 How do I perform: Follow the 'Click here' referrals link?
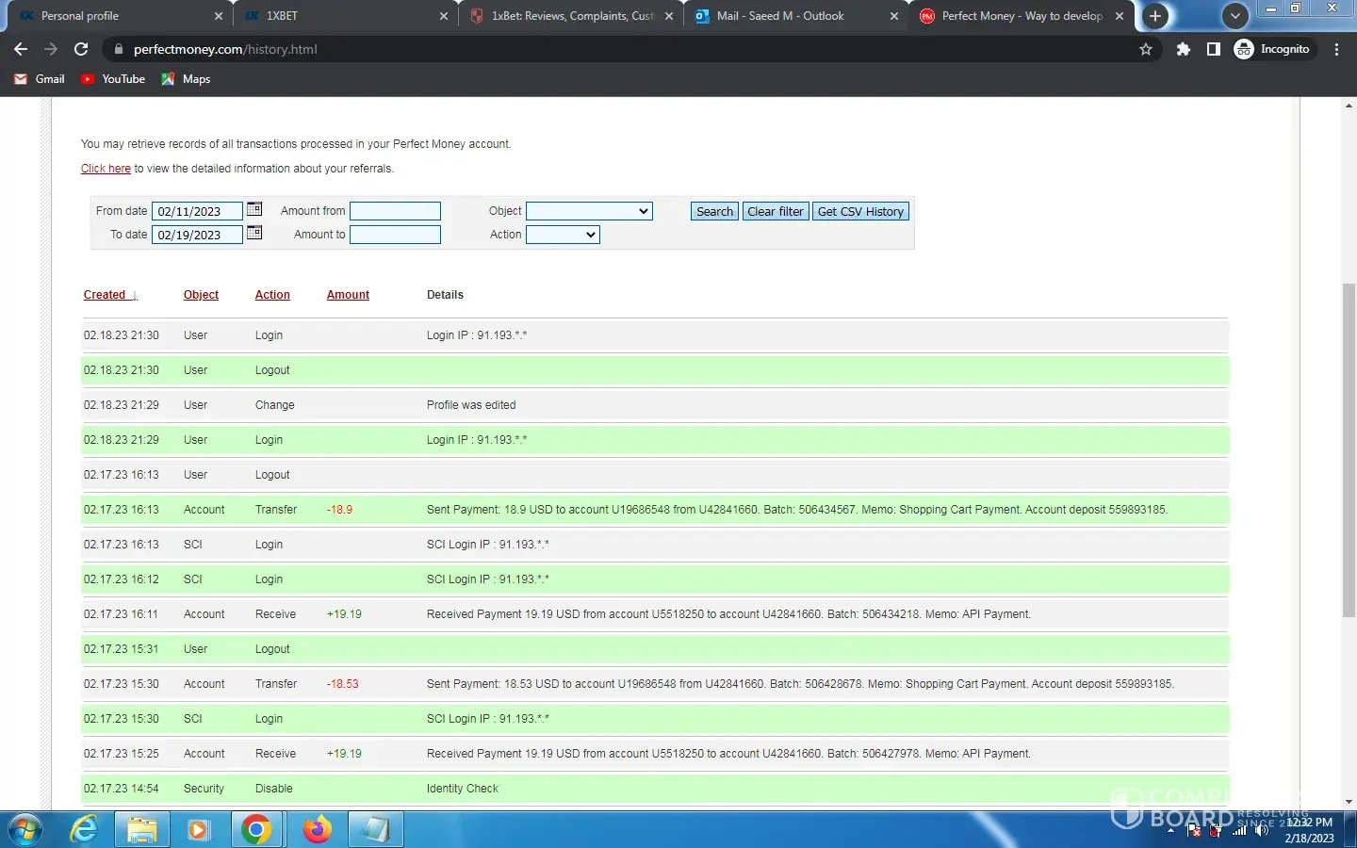(x=106, y=169)
